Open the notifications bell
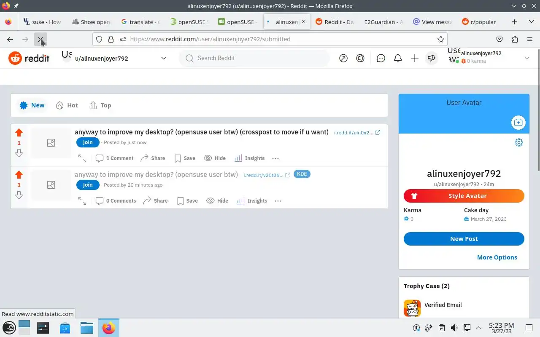Image resolution: width=540 pixels, height=337 pixels. [398, 58]
